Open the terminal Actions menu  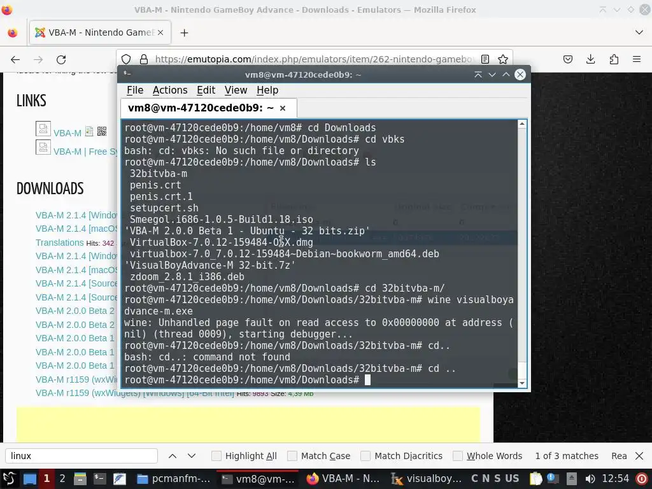click(x=169, y=90)
